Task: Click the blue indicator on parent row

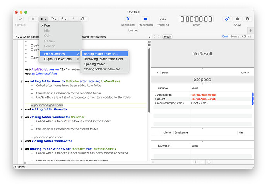Action: tap(253, 99)
